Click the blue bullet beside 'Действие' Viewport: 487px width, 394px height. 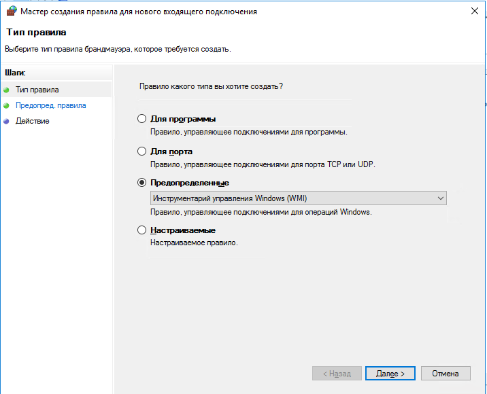[x=7, y=122]
